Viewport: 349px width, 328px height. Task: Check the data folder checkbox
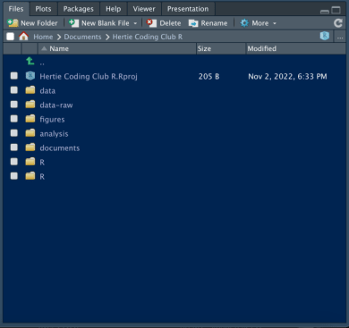click(x=14, y=90)
